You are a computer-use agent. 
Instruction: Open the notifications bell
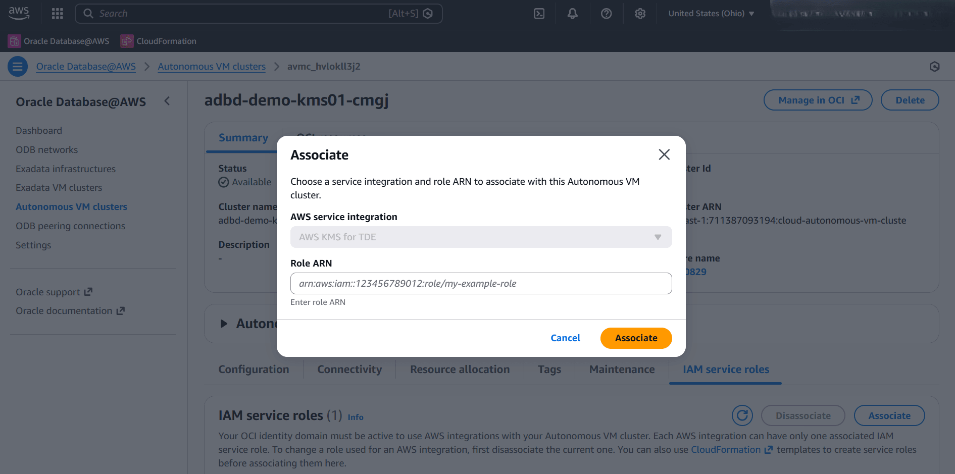(572, 13)
